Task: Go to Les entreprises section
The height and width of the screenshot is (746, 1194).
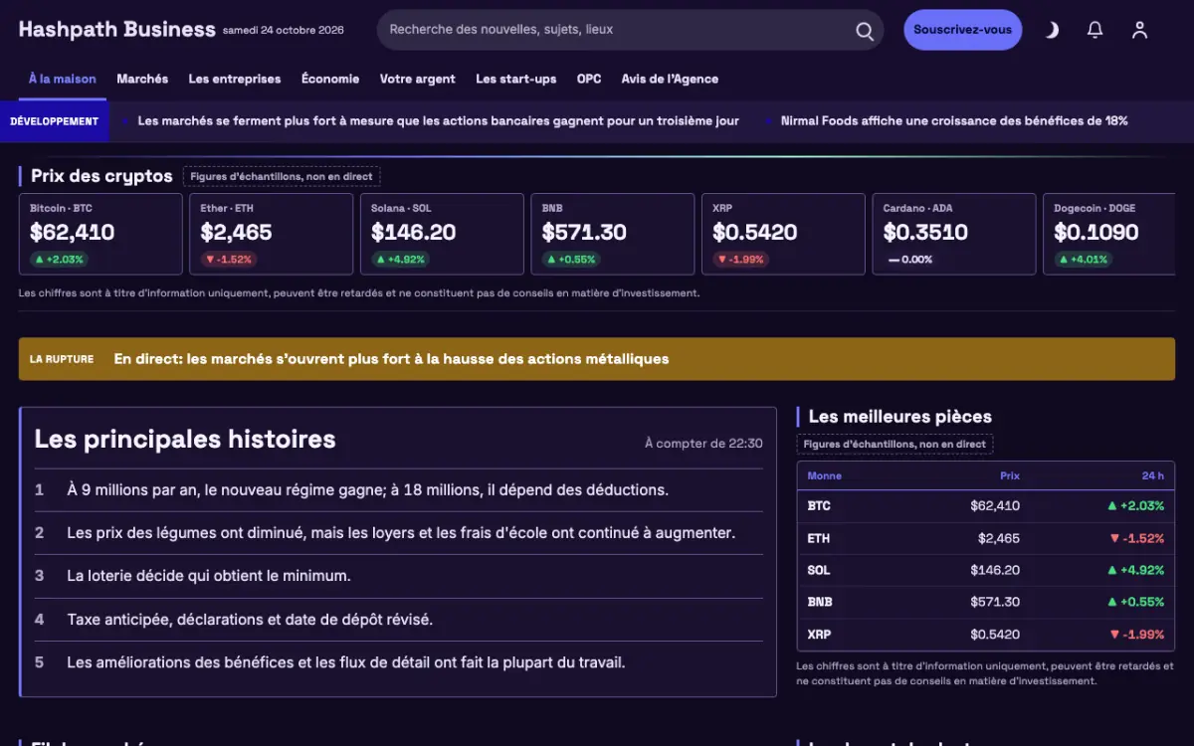Action: 235,80
